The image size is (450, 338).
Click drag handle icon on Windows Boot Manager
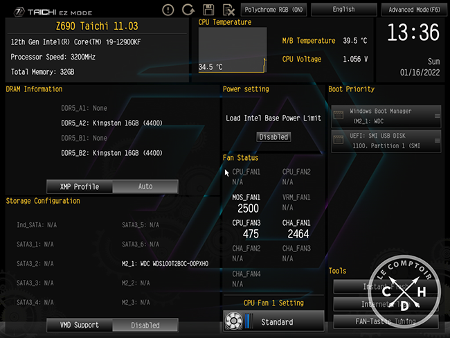coord(436,115)
